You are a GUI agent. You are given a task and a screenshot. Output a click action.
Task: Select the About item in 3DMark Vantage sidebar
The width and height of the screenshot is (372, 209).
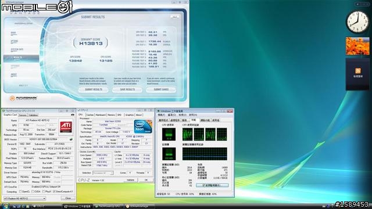(14, 75)
